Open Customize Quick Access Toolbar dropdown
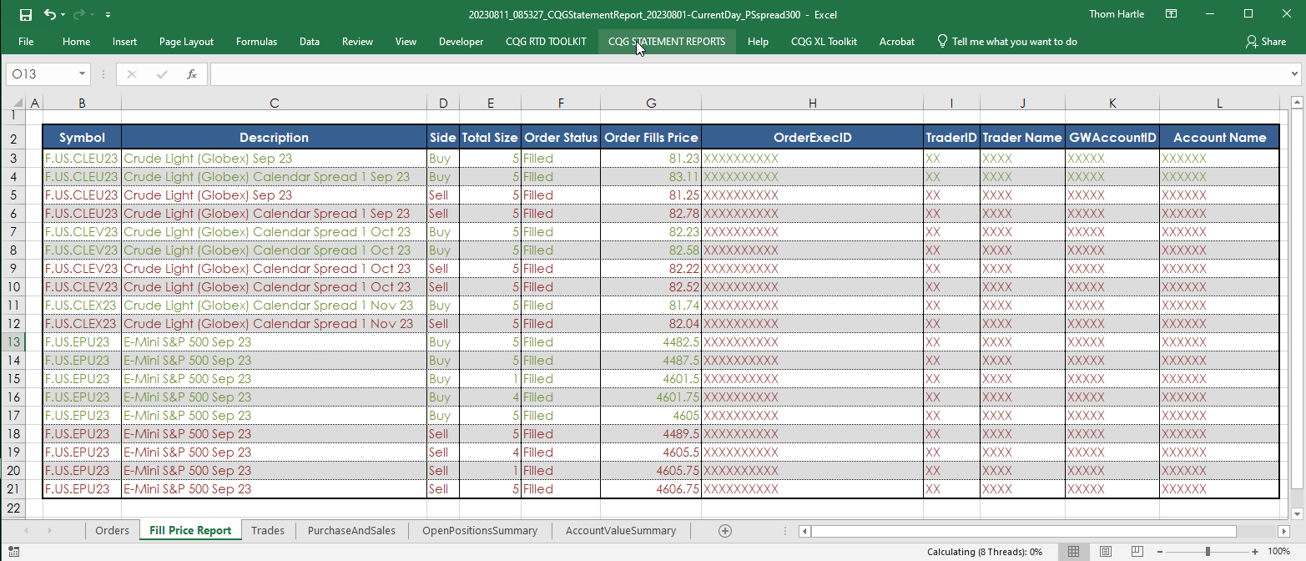1306x561 pixels. (108, 15)
